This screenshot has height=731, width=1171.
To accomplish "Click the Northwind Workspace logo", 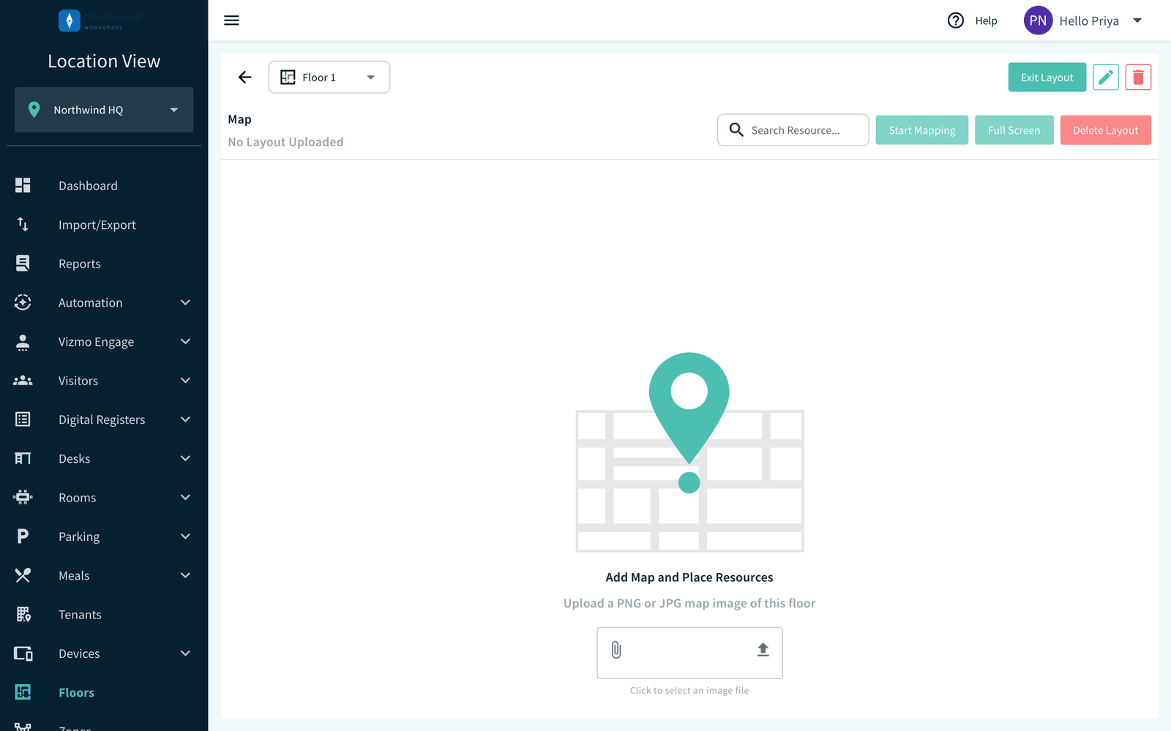I will click(x=100, y=20).
